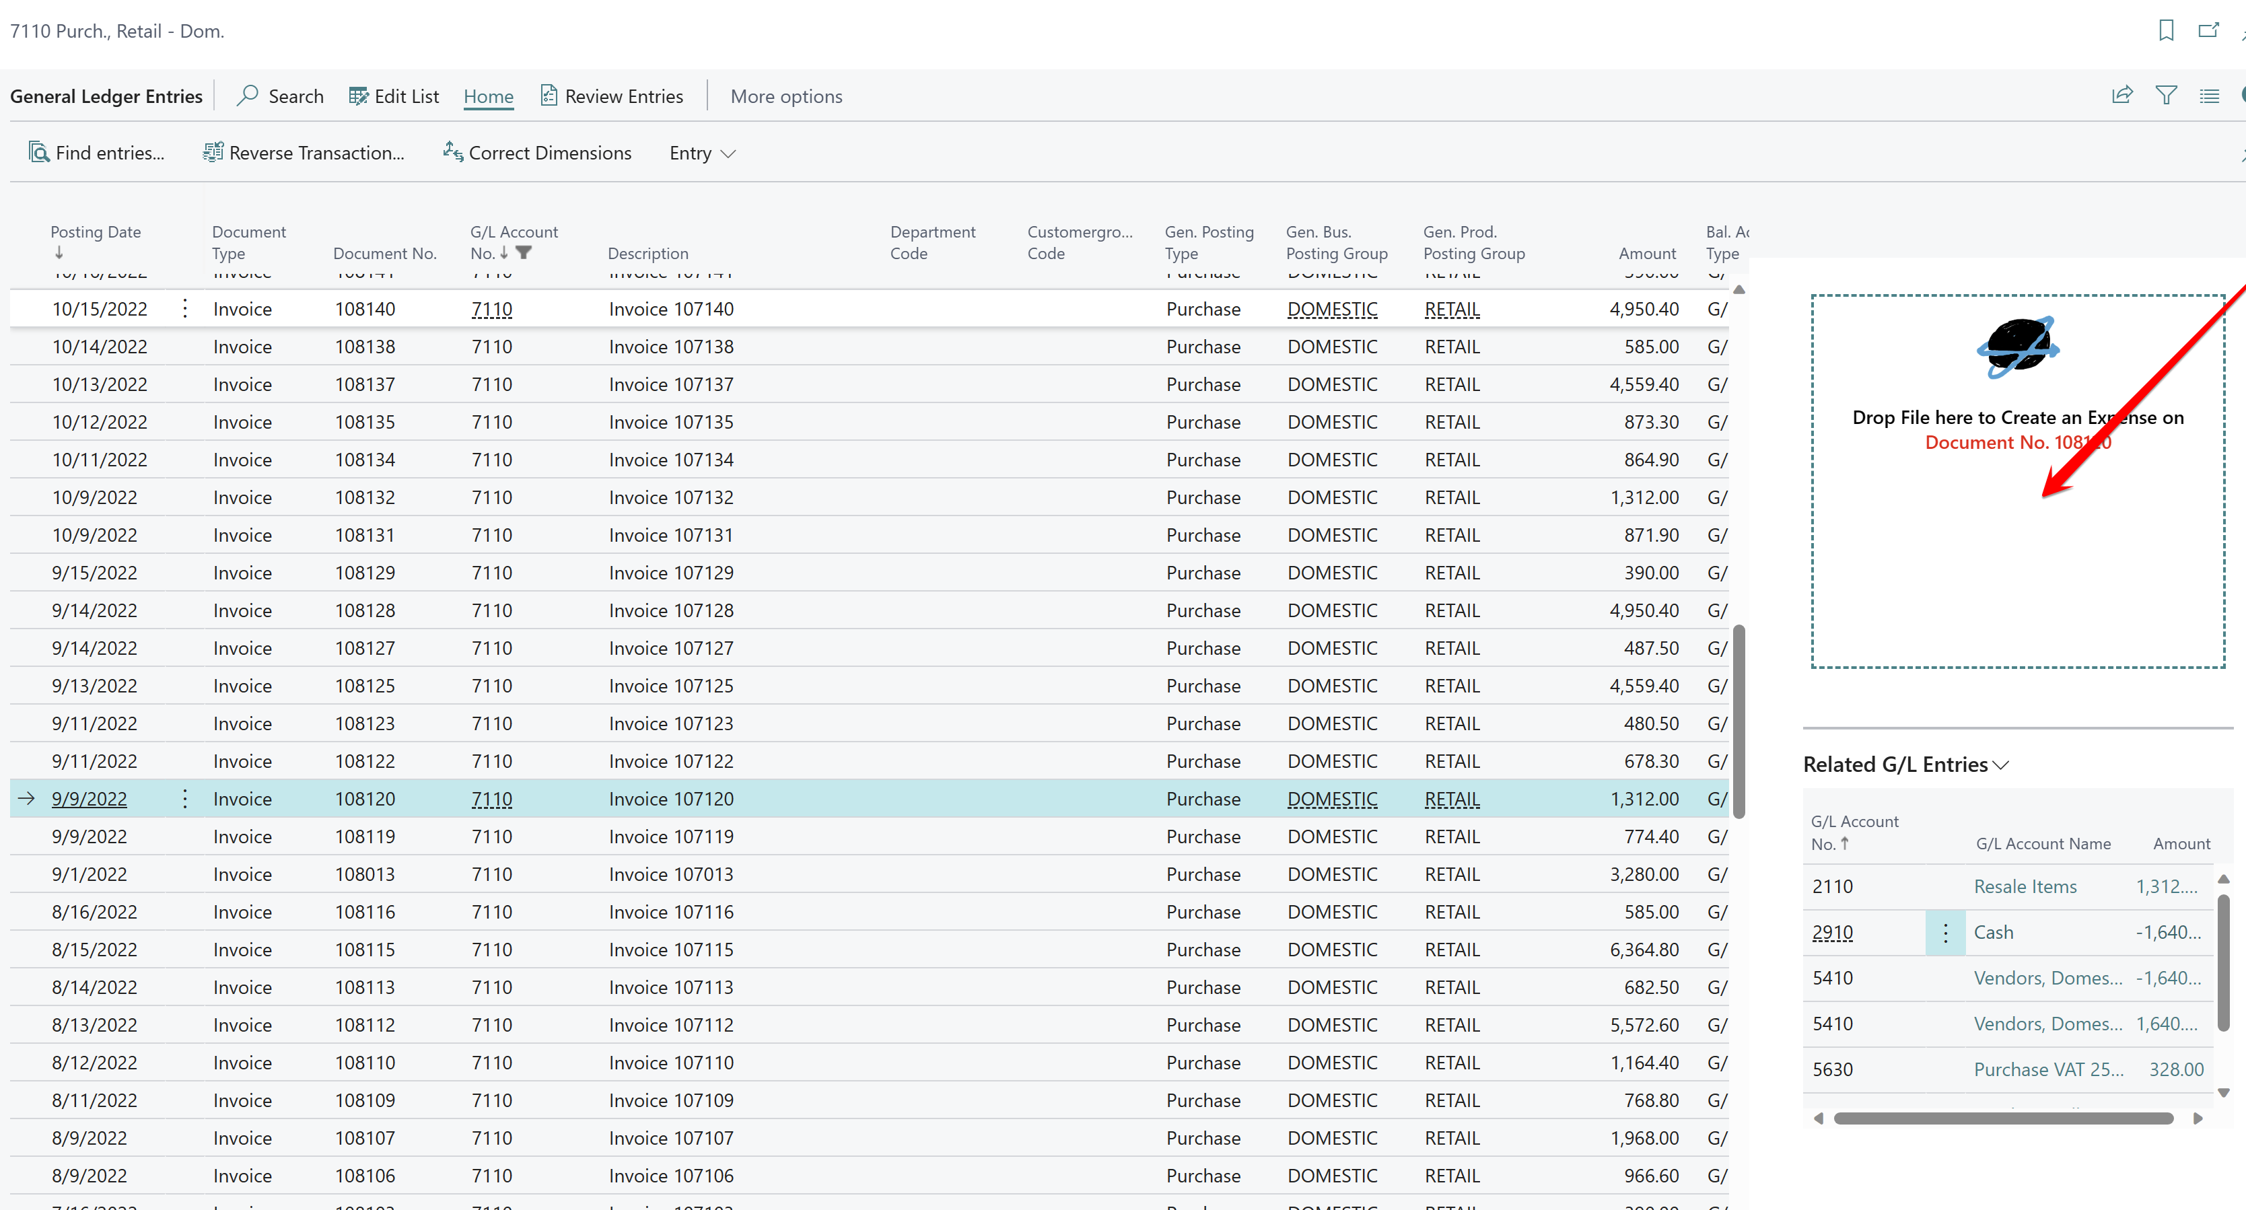Open posting date 9/9/2022 link in the 108120 row
The width and height of the screenshot is (2246, 1210).
89,799
